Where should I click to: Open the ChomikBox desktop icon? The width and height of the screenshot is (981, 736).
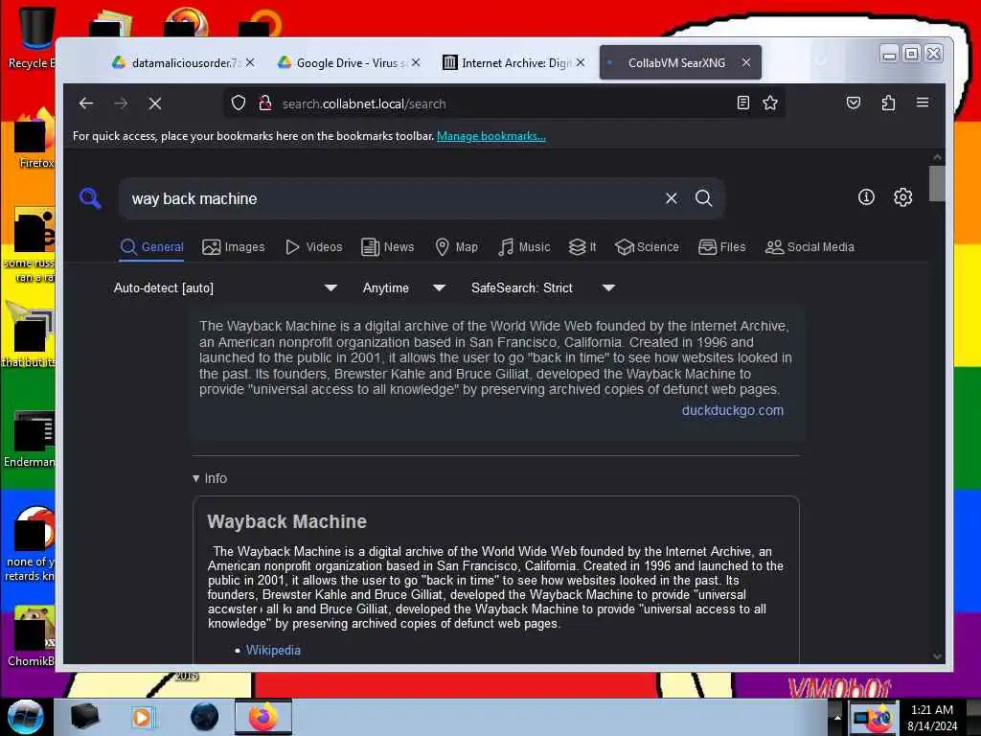tap(32, 635)
